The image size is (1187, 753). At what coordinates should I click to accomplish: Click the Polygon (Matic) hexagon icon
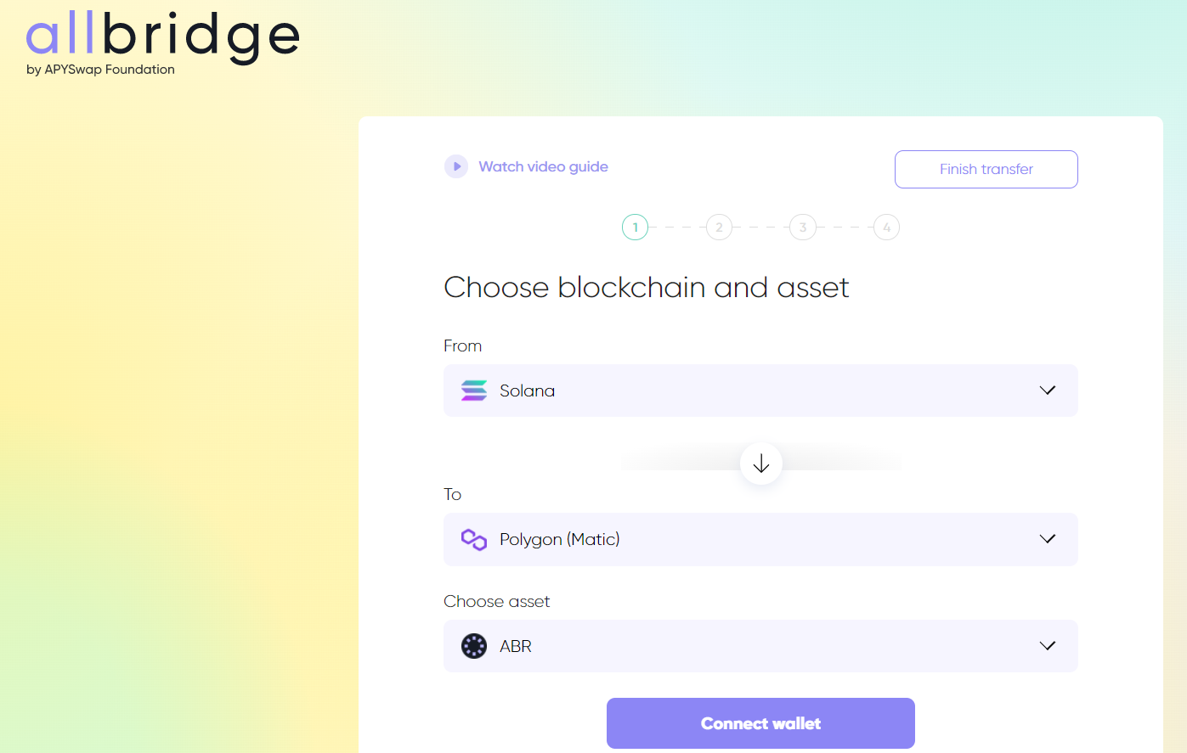click(473, 539)
